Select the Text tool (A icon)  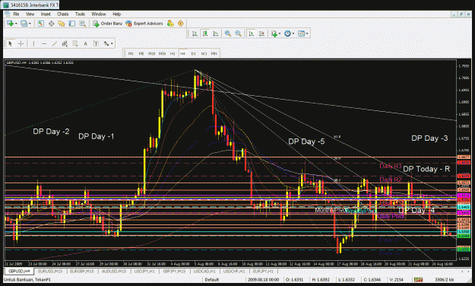(85, 43)
